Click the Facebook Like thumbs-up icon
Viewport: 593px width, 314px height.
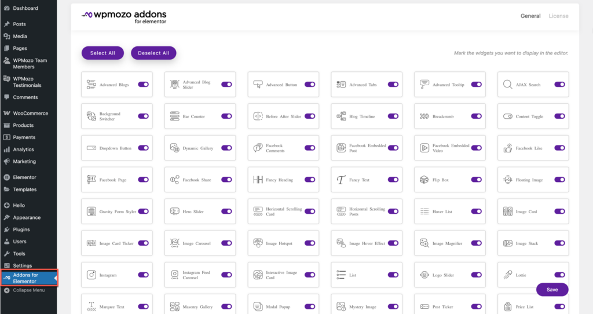coord(507,148)
